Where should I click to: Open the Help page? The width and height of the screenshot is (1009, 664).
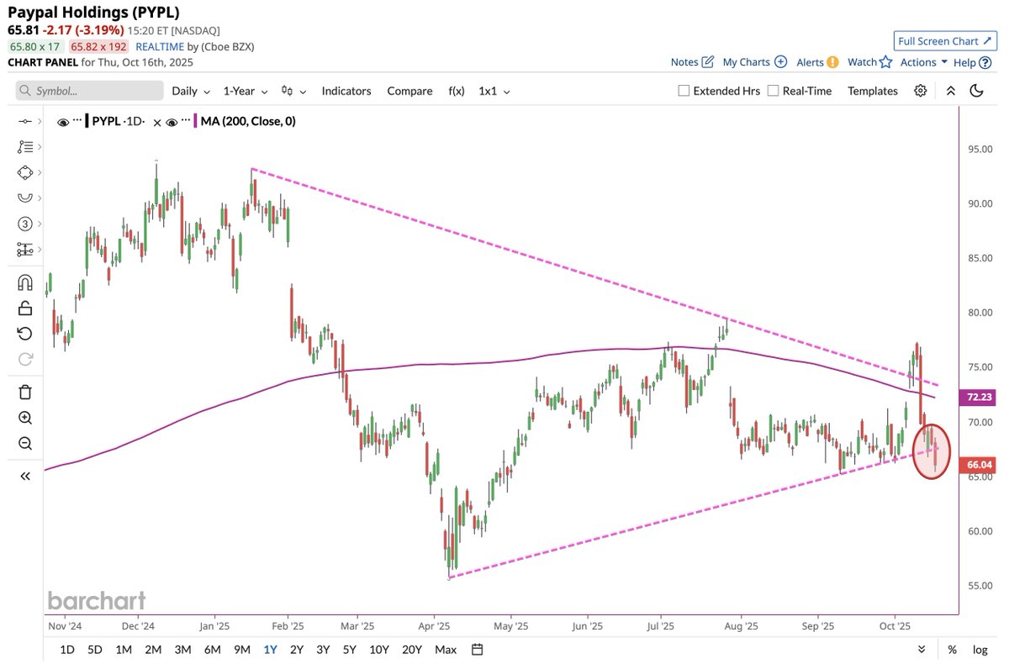coord(971,62)
